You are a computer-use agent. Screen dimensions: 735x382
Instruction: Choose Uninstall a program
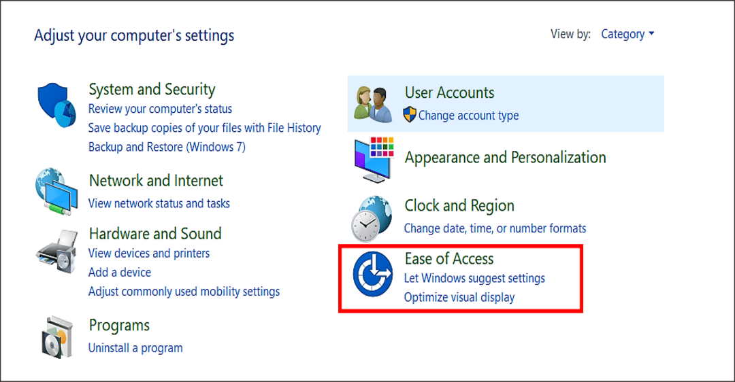click(x=135, y=348)
